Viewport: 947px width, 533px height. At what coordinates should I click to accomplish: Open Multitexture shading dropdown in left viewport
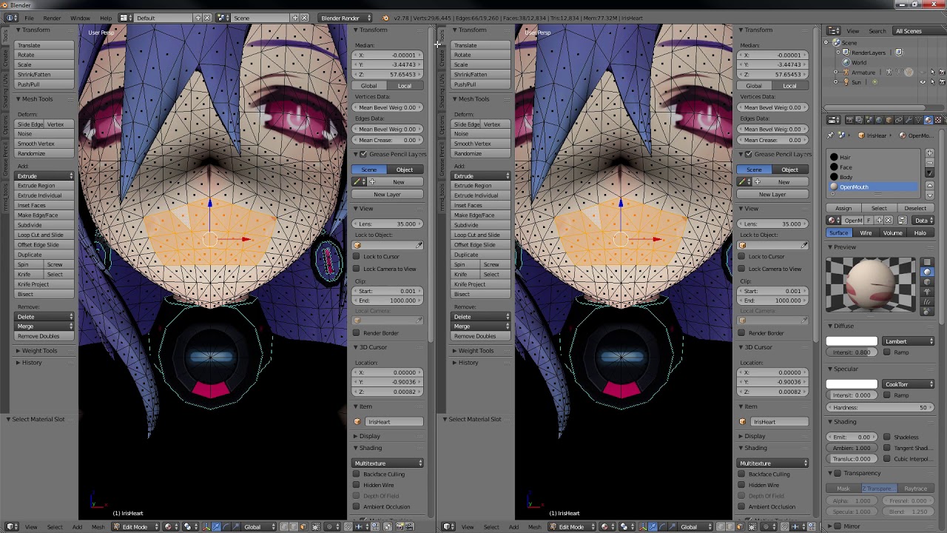[x=388, y=463]
